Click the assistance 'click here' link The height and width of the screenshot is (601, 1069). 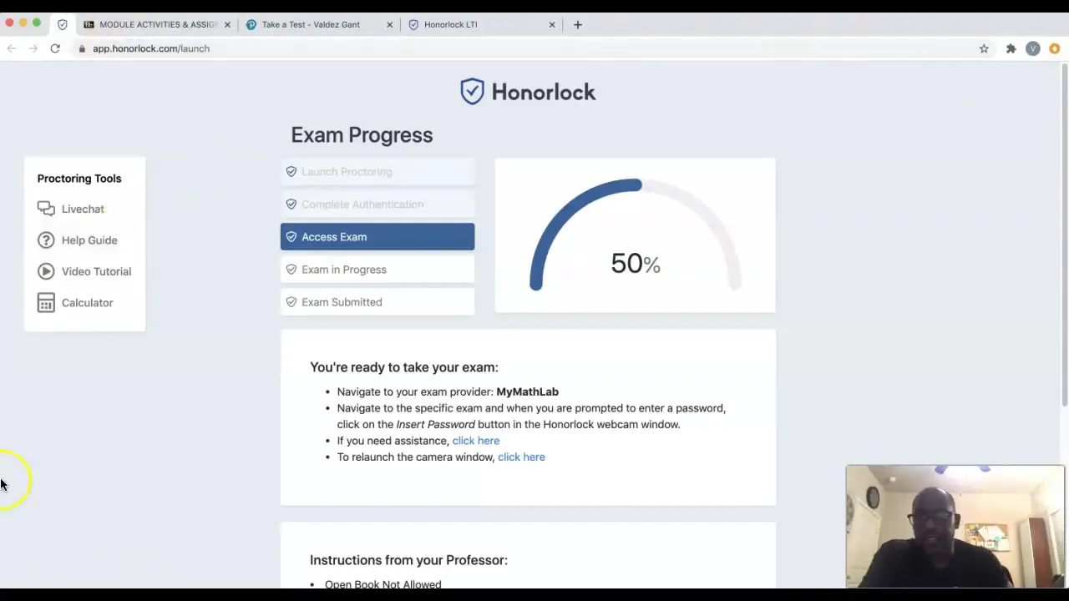click(476, 441)
